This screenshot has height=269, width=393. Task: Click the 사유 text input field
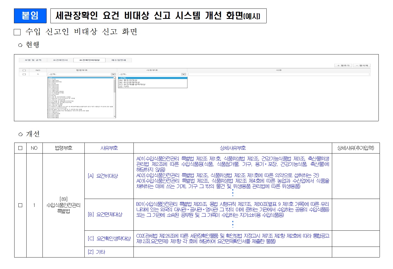pyautogui.click(x=279, y=74)
